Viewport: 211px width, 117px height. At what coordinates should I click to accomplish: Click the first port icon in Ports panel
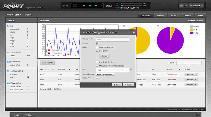75,6
